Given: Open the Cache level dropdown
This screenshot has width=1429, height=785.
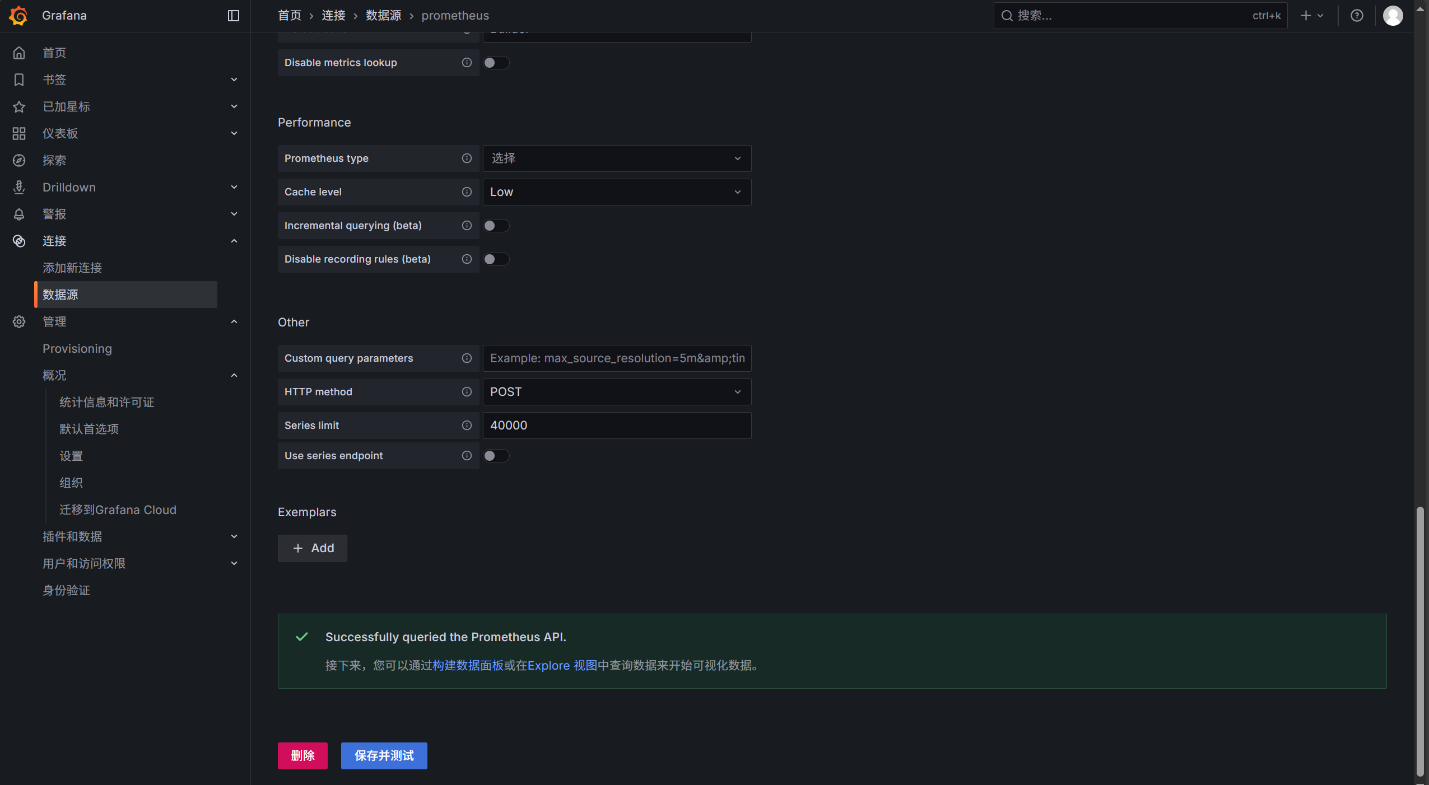Looking at the screenshot, I should 617,192.
